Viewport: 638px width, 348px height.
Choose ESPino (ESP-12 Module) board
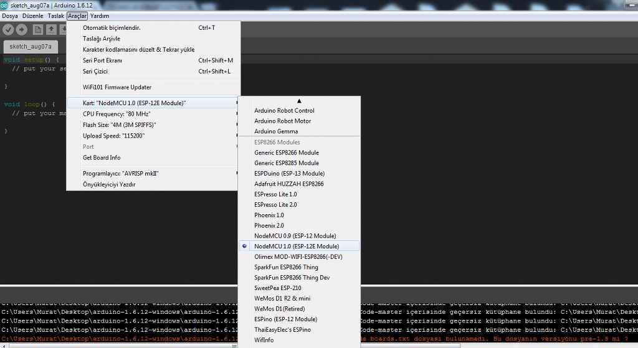[x=299, y=319]
